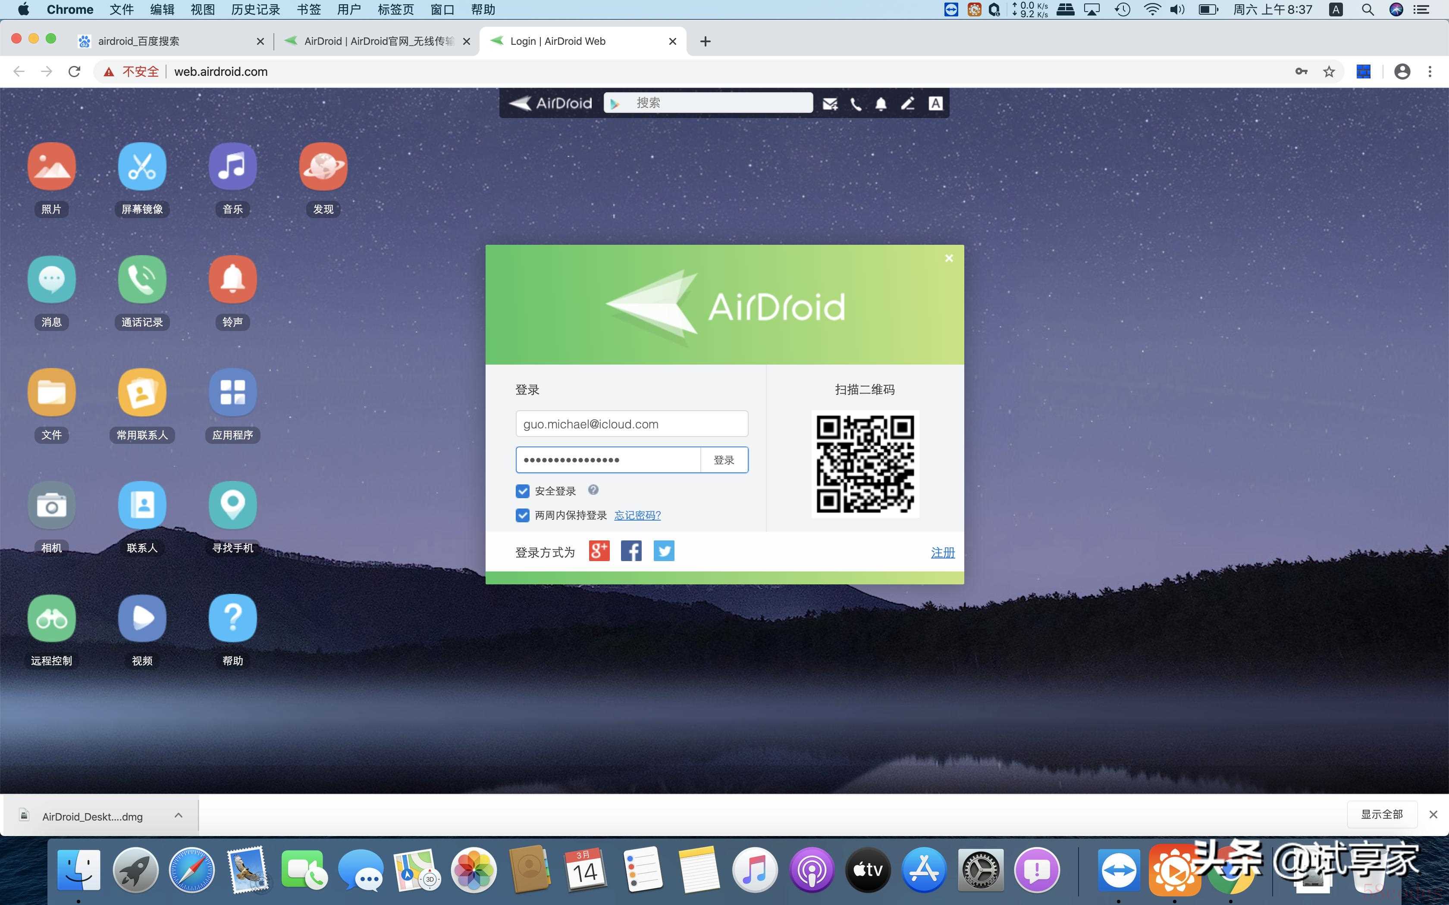
Task: Open the 通话记录 call log icon
Action: (x=142, y=280)
